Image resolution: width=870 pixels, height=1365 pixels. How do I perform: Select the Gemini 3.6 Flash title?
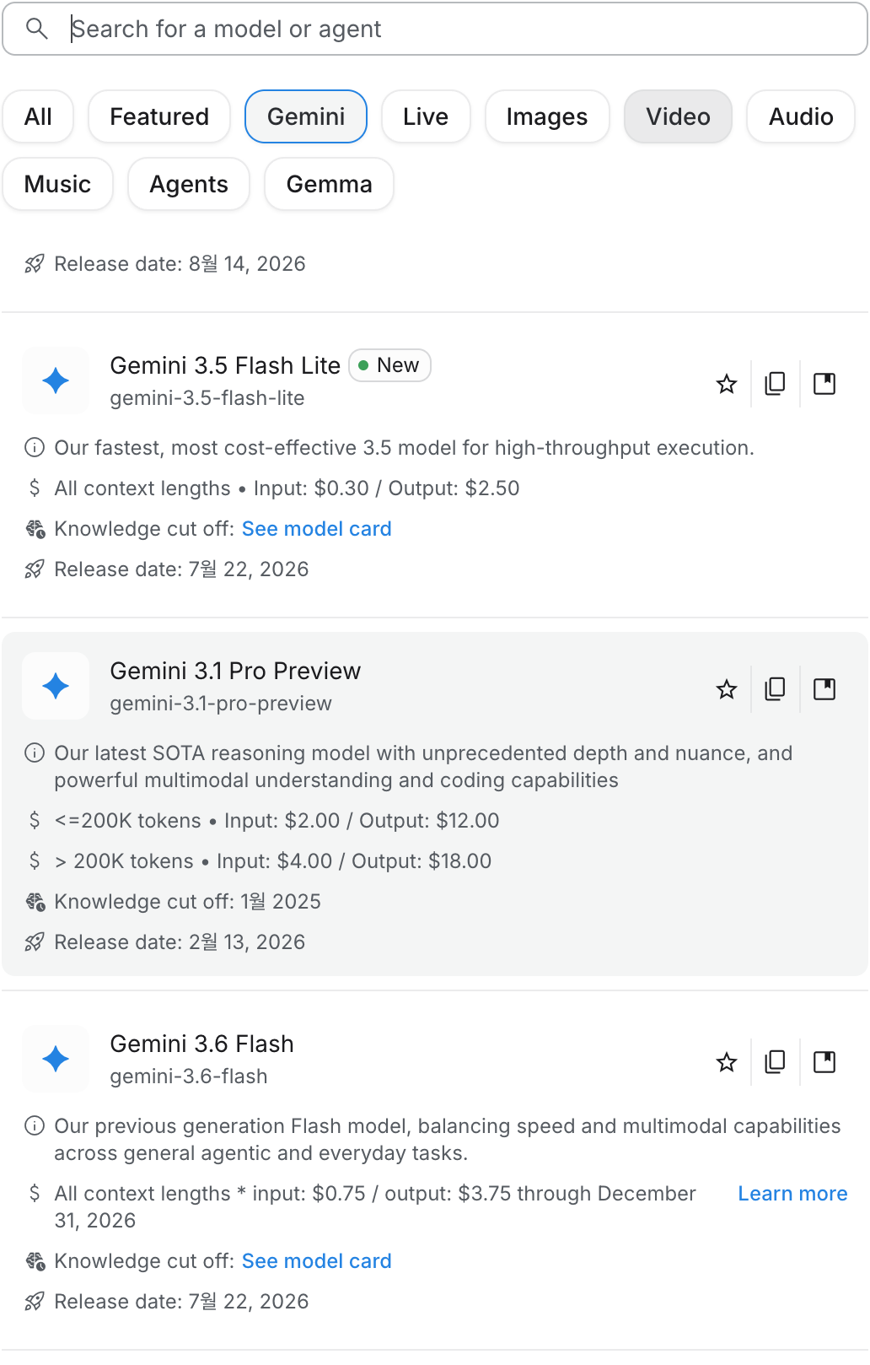[x=202, y=1044]
